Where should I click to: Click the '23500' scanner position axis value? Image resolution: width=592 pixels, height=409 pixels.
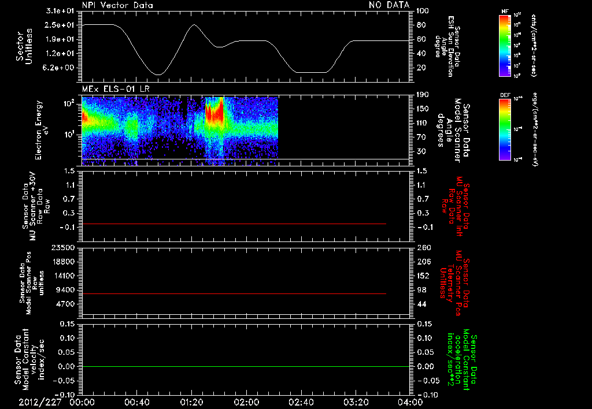pyautogui.click(x=63, y=247)
